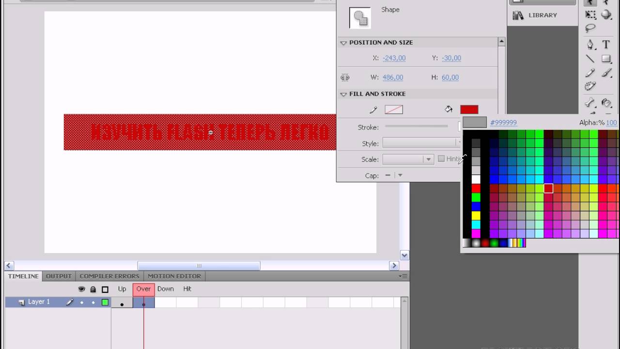Click the pencil edit icon on Layer 1
The height and width of the screenshot is (349, 620).
tap(69, 302)
